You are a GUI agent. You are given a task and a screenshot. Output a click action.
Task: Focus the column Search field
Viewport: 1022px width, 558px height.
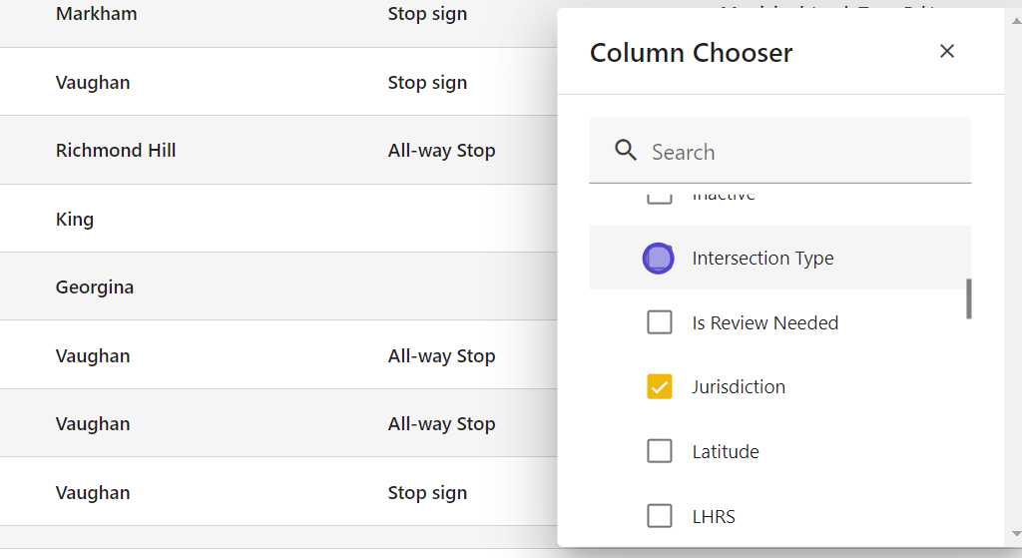coord(798,152)
